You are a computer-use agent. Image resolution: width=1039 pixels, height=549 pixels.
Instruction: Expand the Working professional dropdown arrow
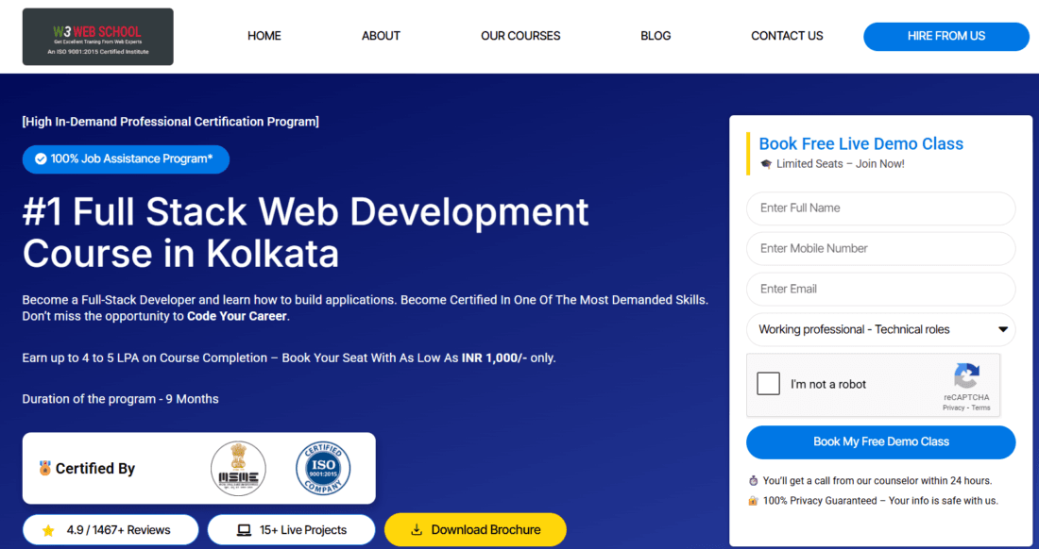pos(1002,330)
